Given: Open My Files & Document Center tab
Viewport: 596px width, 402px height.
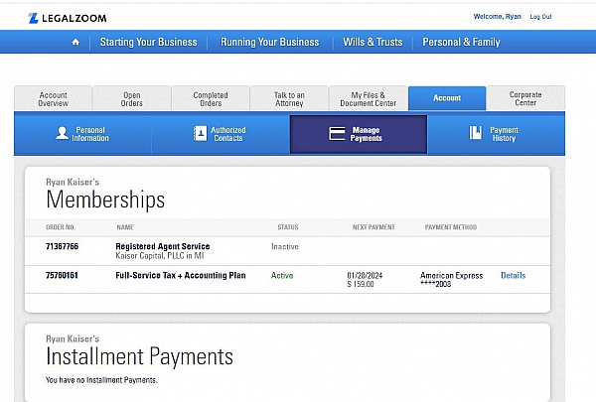Looking at the screenshot, I should [368, 98].
